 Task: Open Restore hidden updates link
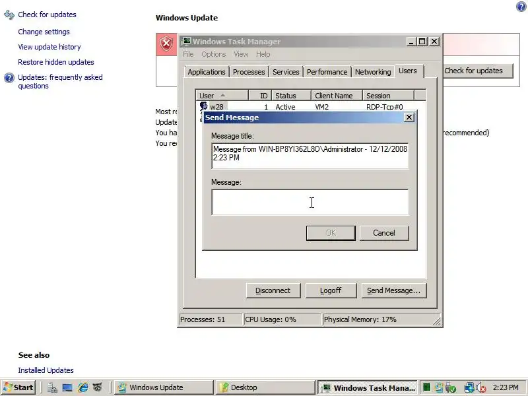point(56,62)
